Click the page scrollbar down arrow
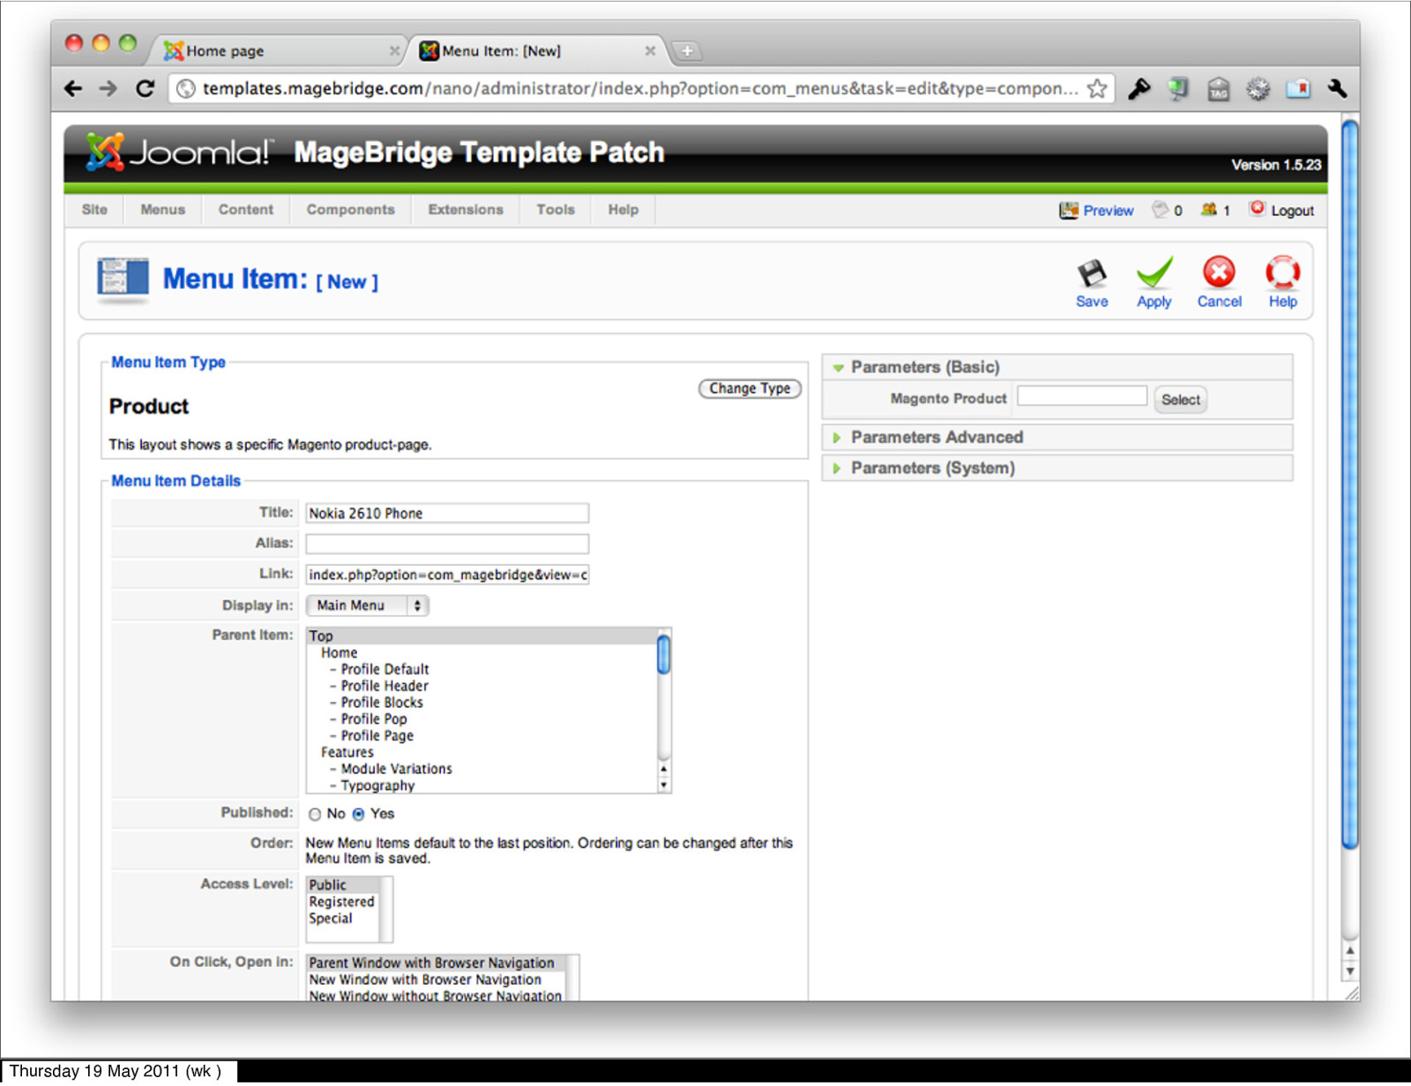This screenshot has width=1411, height=1086. pos(1350,971)
